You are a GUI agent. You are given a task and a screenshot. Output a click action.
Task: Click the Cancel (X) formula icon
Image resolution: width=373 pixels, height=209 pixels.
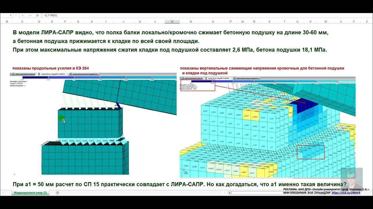[x=23, y=15]
